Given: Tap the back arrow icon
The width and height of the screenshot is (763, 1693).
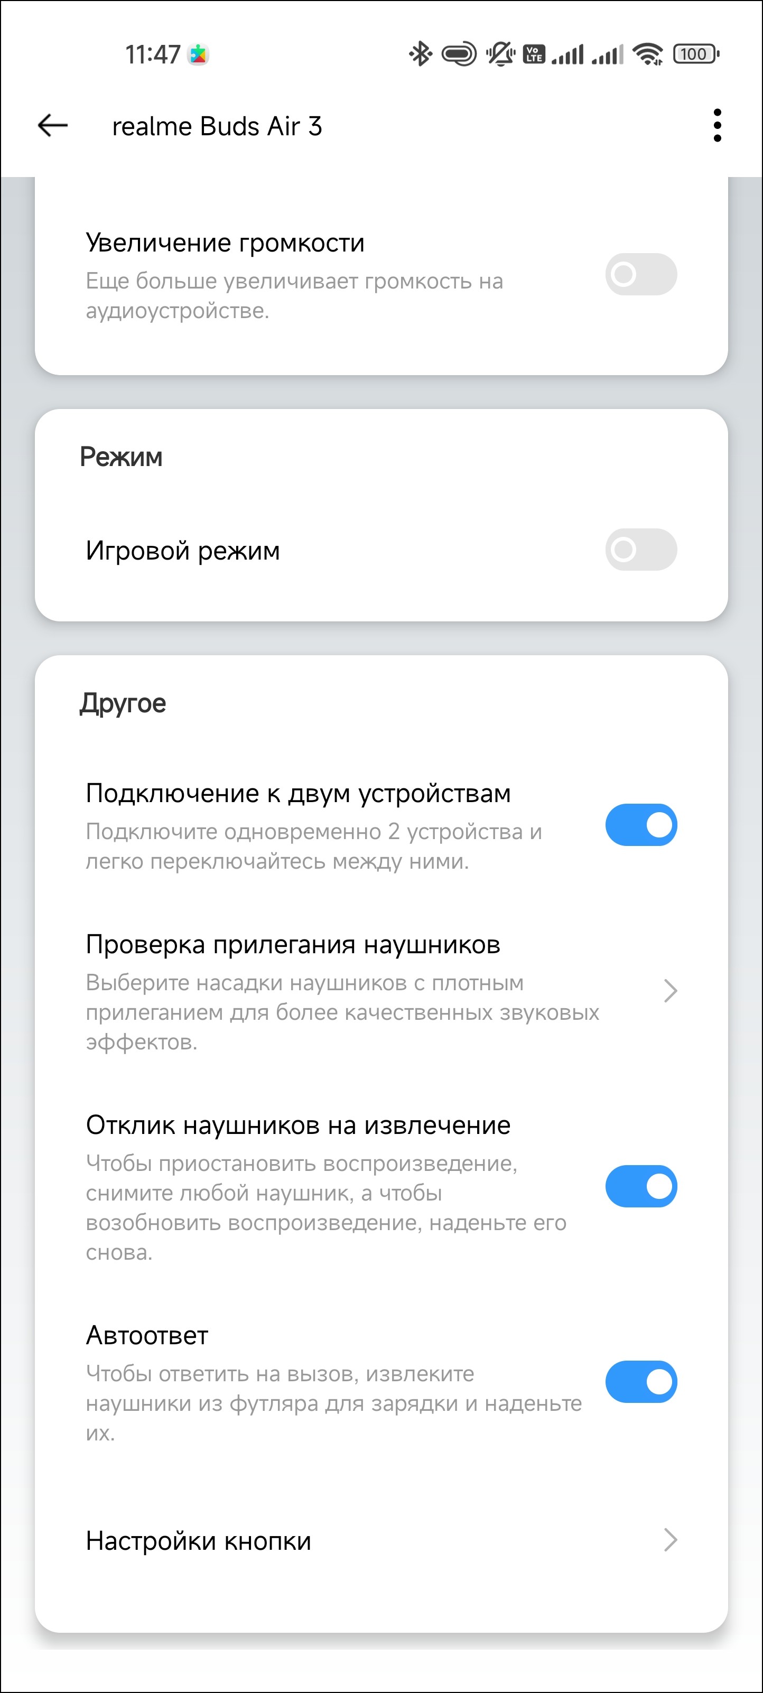Looking at the screenshot, I should coord(53,125).
